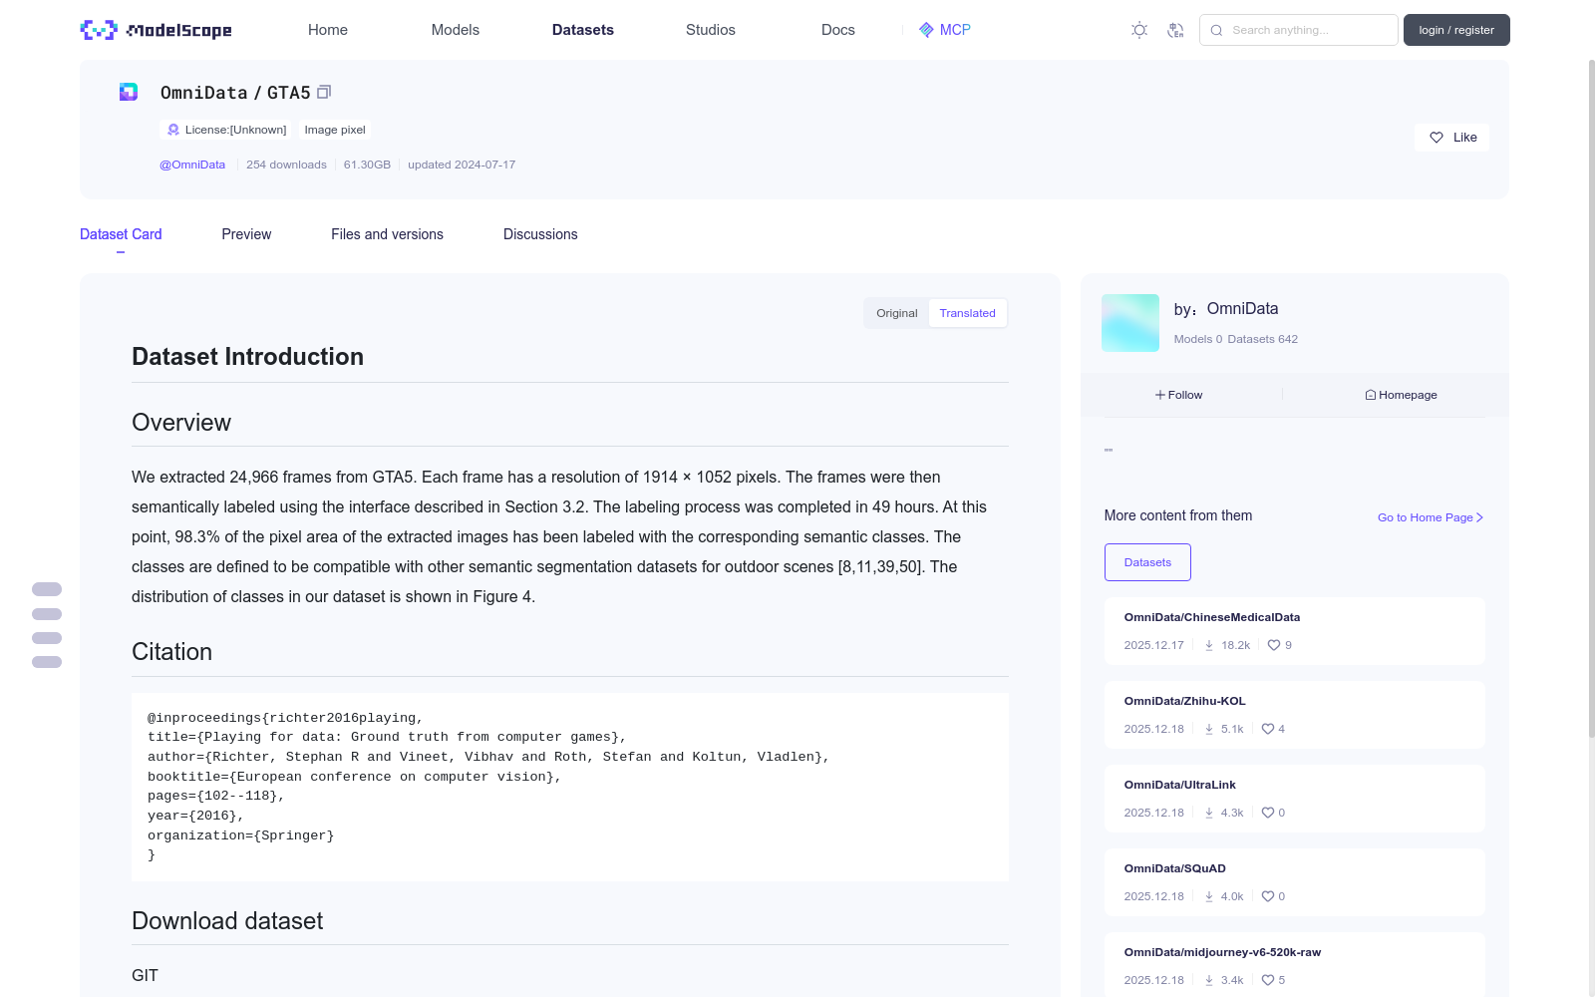Viewport: 1595px width, 997px height.
Task: Select the Datasets tab under More content
Action: click(x=1147, y=562)
